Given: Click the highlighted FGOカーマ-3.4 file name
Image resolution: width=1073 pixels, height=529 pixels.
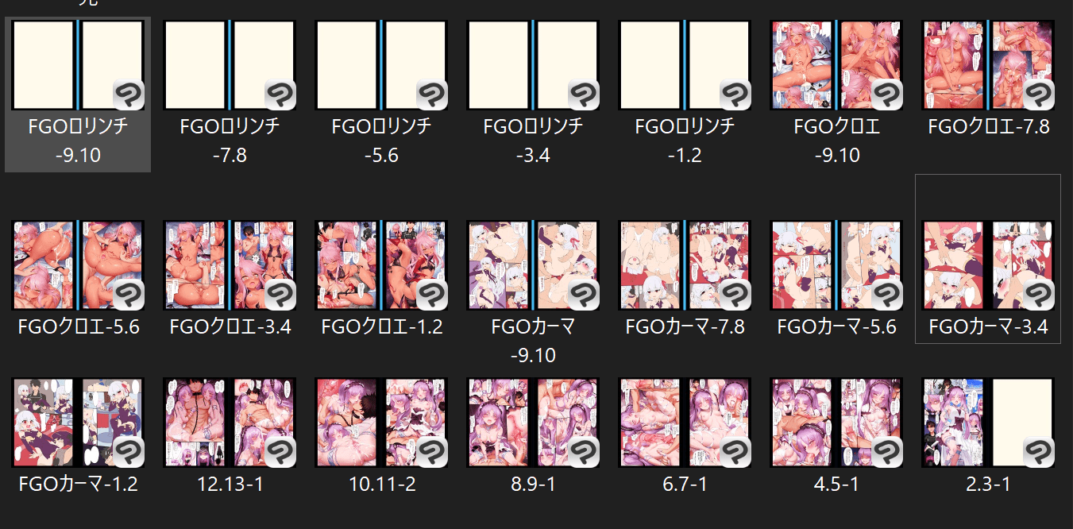Looking at the screenshot, I should (988, 326).
